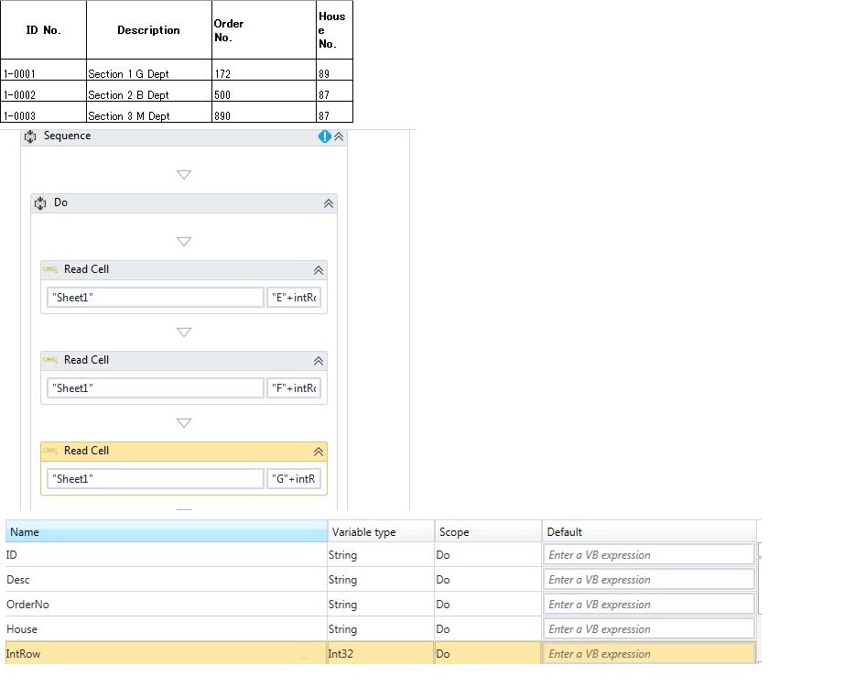844x698 pixels.
Task: Collapse the first Read Cell activity
Action: point(318,270)
